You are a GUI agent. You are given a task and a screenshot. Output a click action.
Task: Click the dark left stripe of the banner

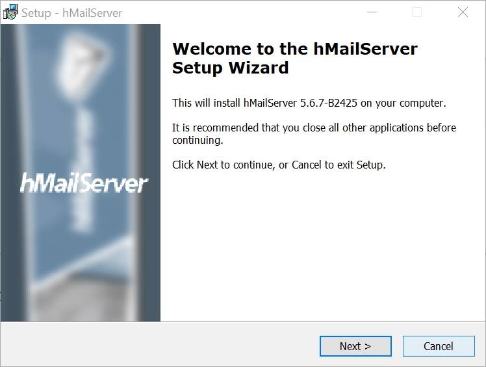click(8, 172)
